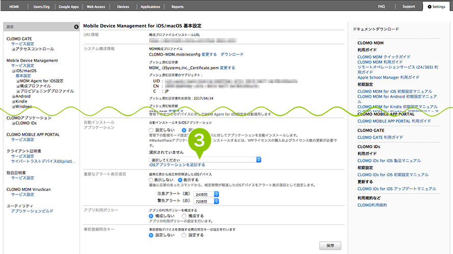The image size is (453, 254).
Task: Select 構成しない for app usage policy
Action: point(151,216)
